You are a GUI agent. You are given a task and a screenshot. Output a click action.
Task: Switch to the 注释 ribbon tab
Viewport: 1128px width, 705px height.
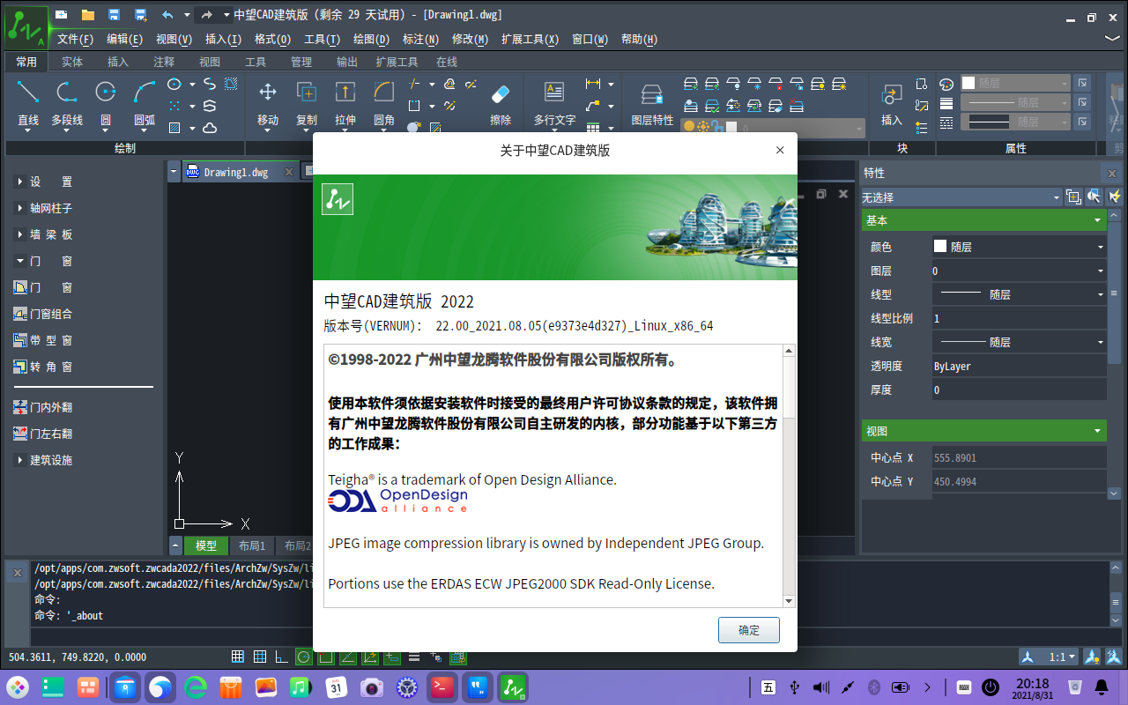[x=164, y=62]
